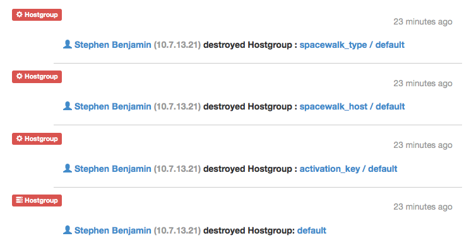The image size is (469, 243).
Task: Click timestamp of the spacewalk_type audit entry
Action: tap(423, 22)
